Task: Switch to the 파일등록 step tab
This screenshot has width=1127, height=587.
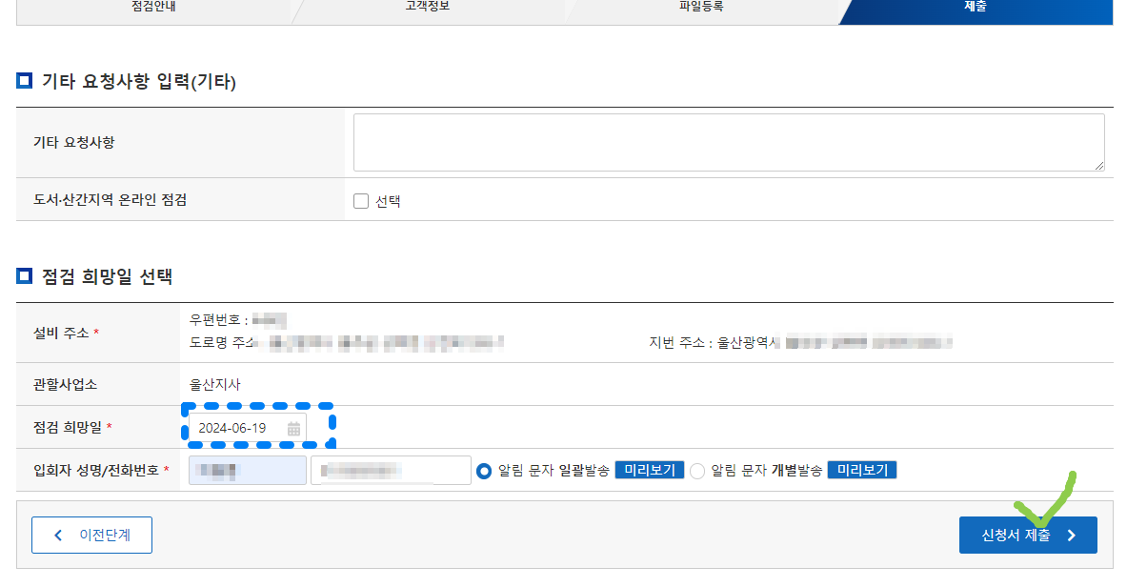Action: click(701, 9)
